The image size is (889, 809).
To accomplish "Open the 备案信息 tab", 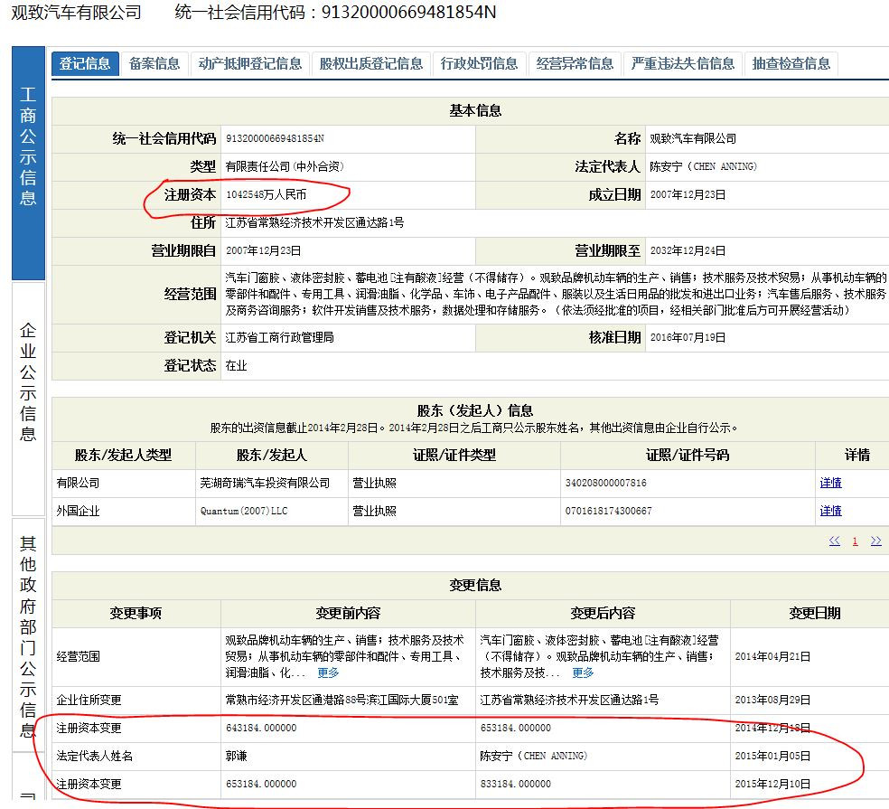I will 154,63.
